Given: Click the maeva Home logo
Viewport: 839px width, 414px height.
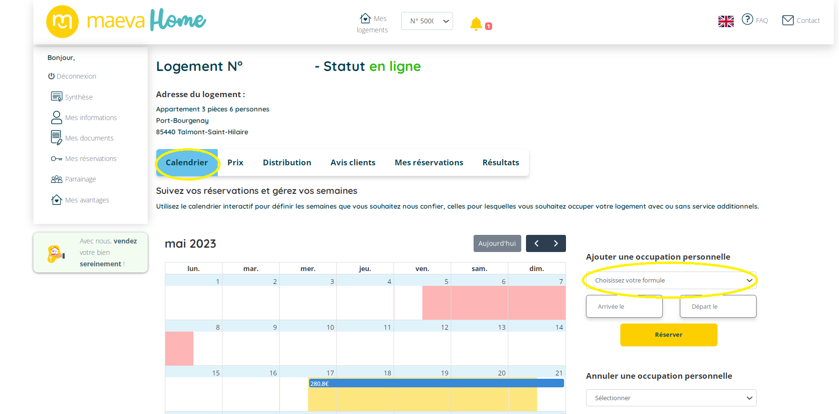Looking at the screenshot, I should point(126,21).
